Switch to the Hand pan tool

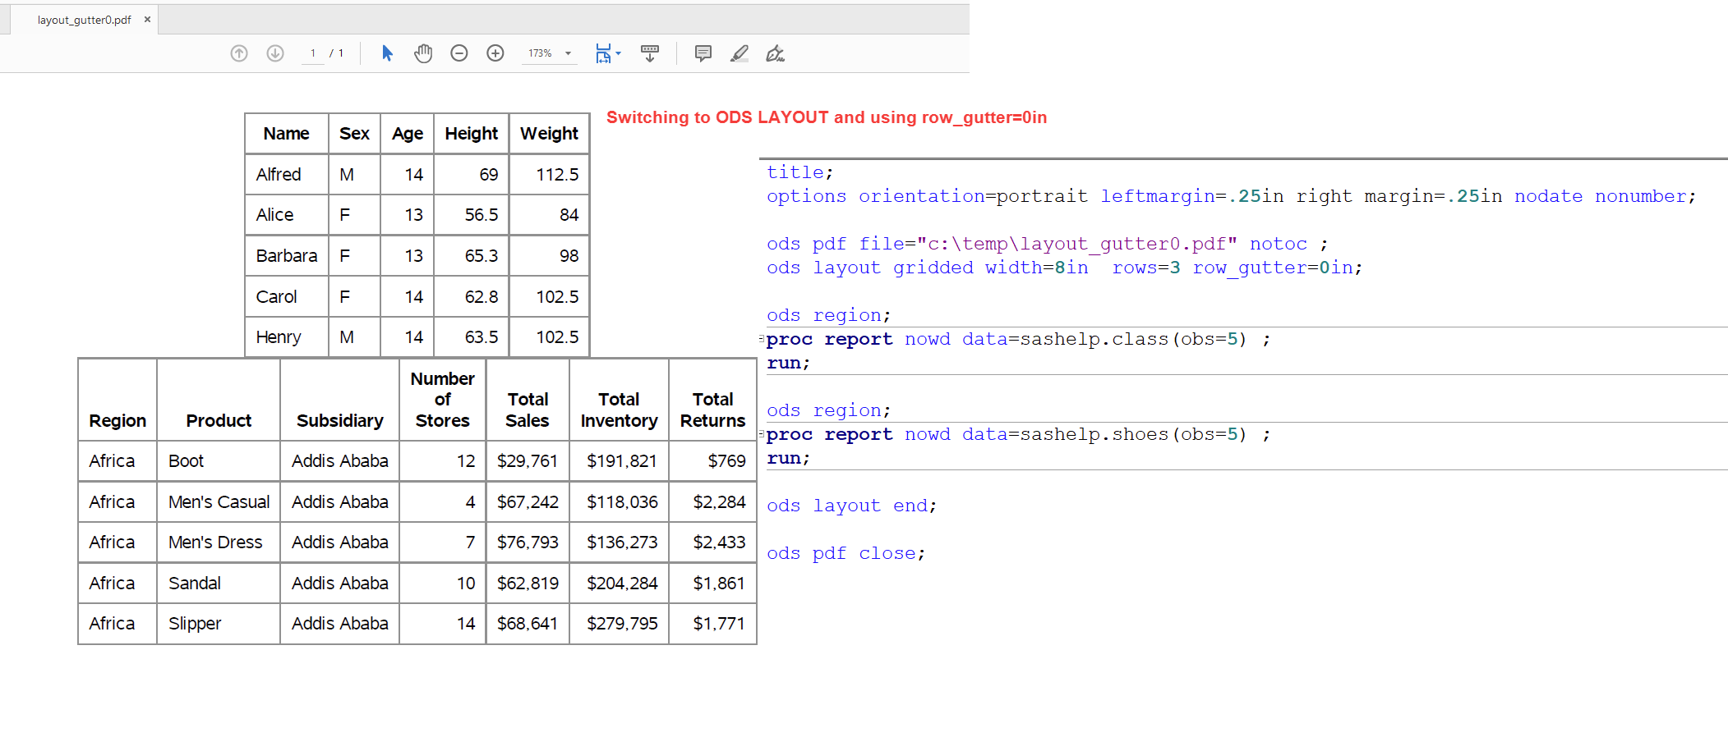(423, 53)
